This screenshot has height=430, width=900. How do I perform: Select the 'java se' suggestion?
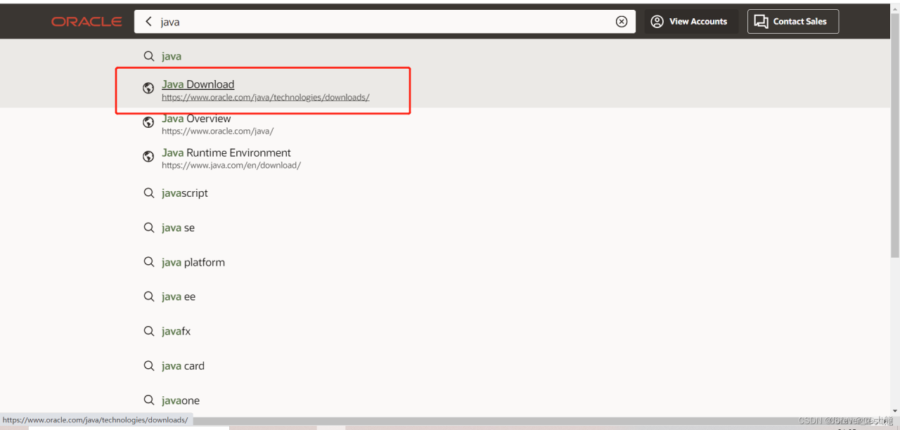pos(178,228)
